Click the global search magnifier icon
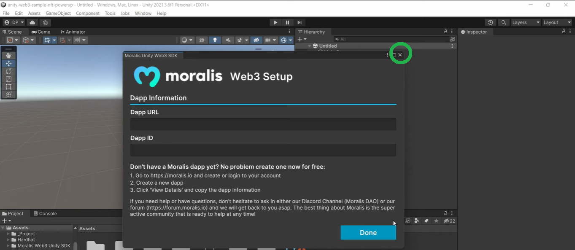 503,22
